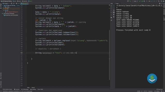Click the com breadcrumb in navigation bar
165x92 pixels.
19,1
